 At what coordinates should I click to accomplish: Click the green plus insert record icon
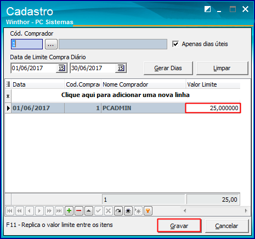[x=69, y=211]
